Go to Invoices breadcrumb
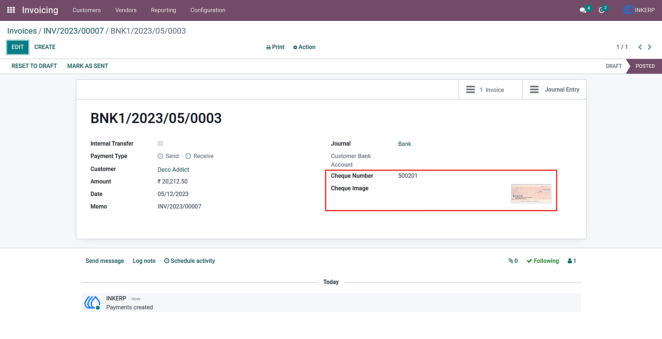662x339 pixels. 22,31
